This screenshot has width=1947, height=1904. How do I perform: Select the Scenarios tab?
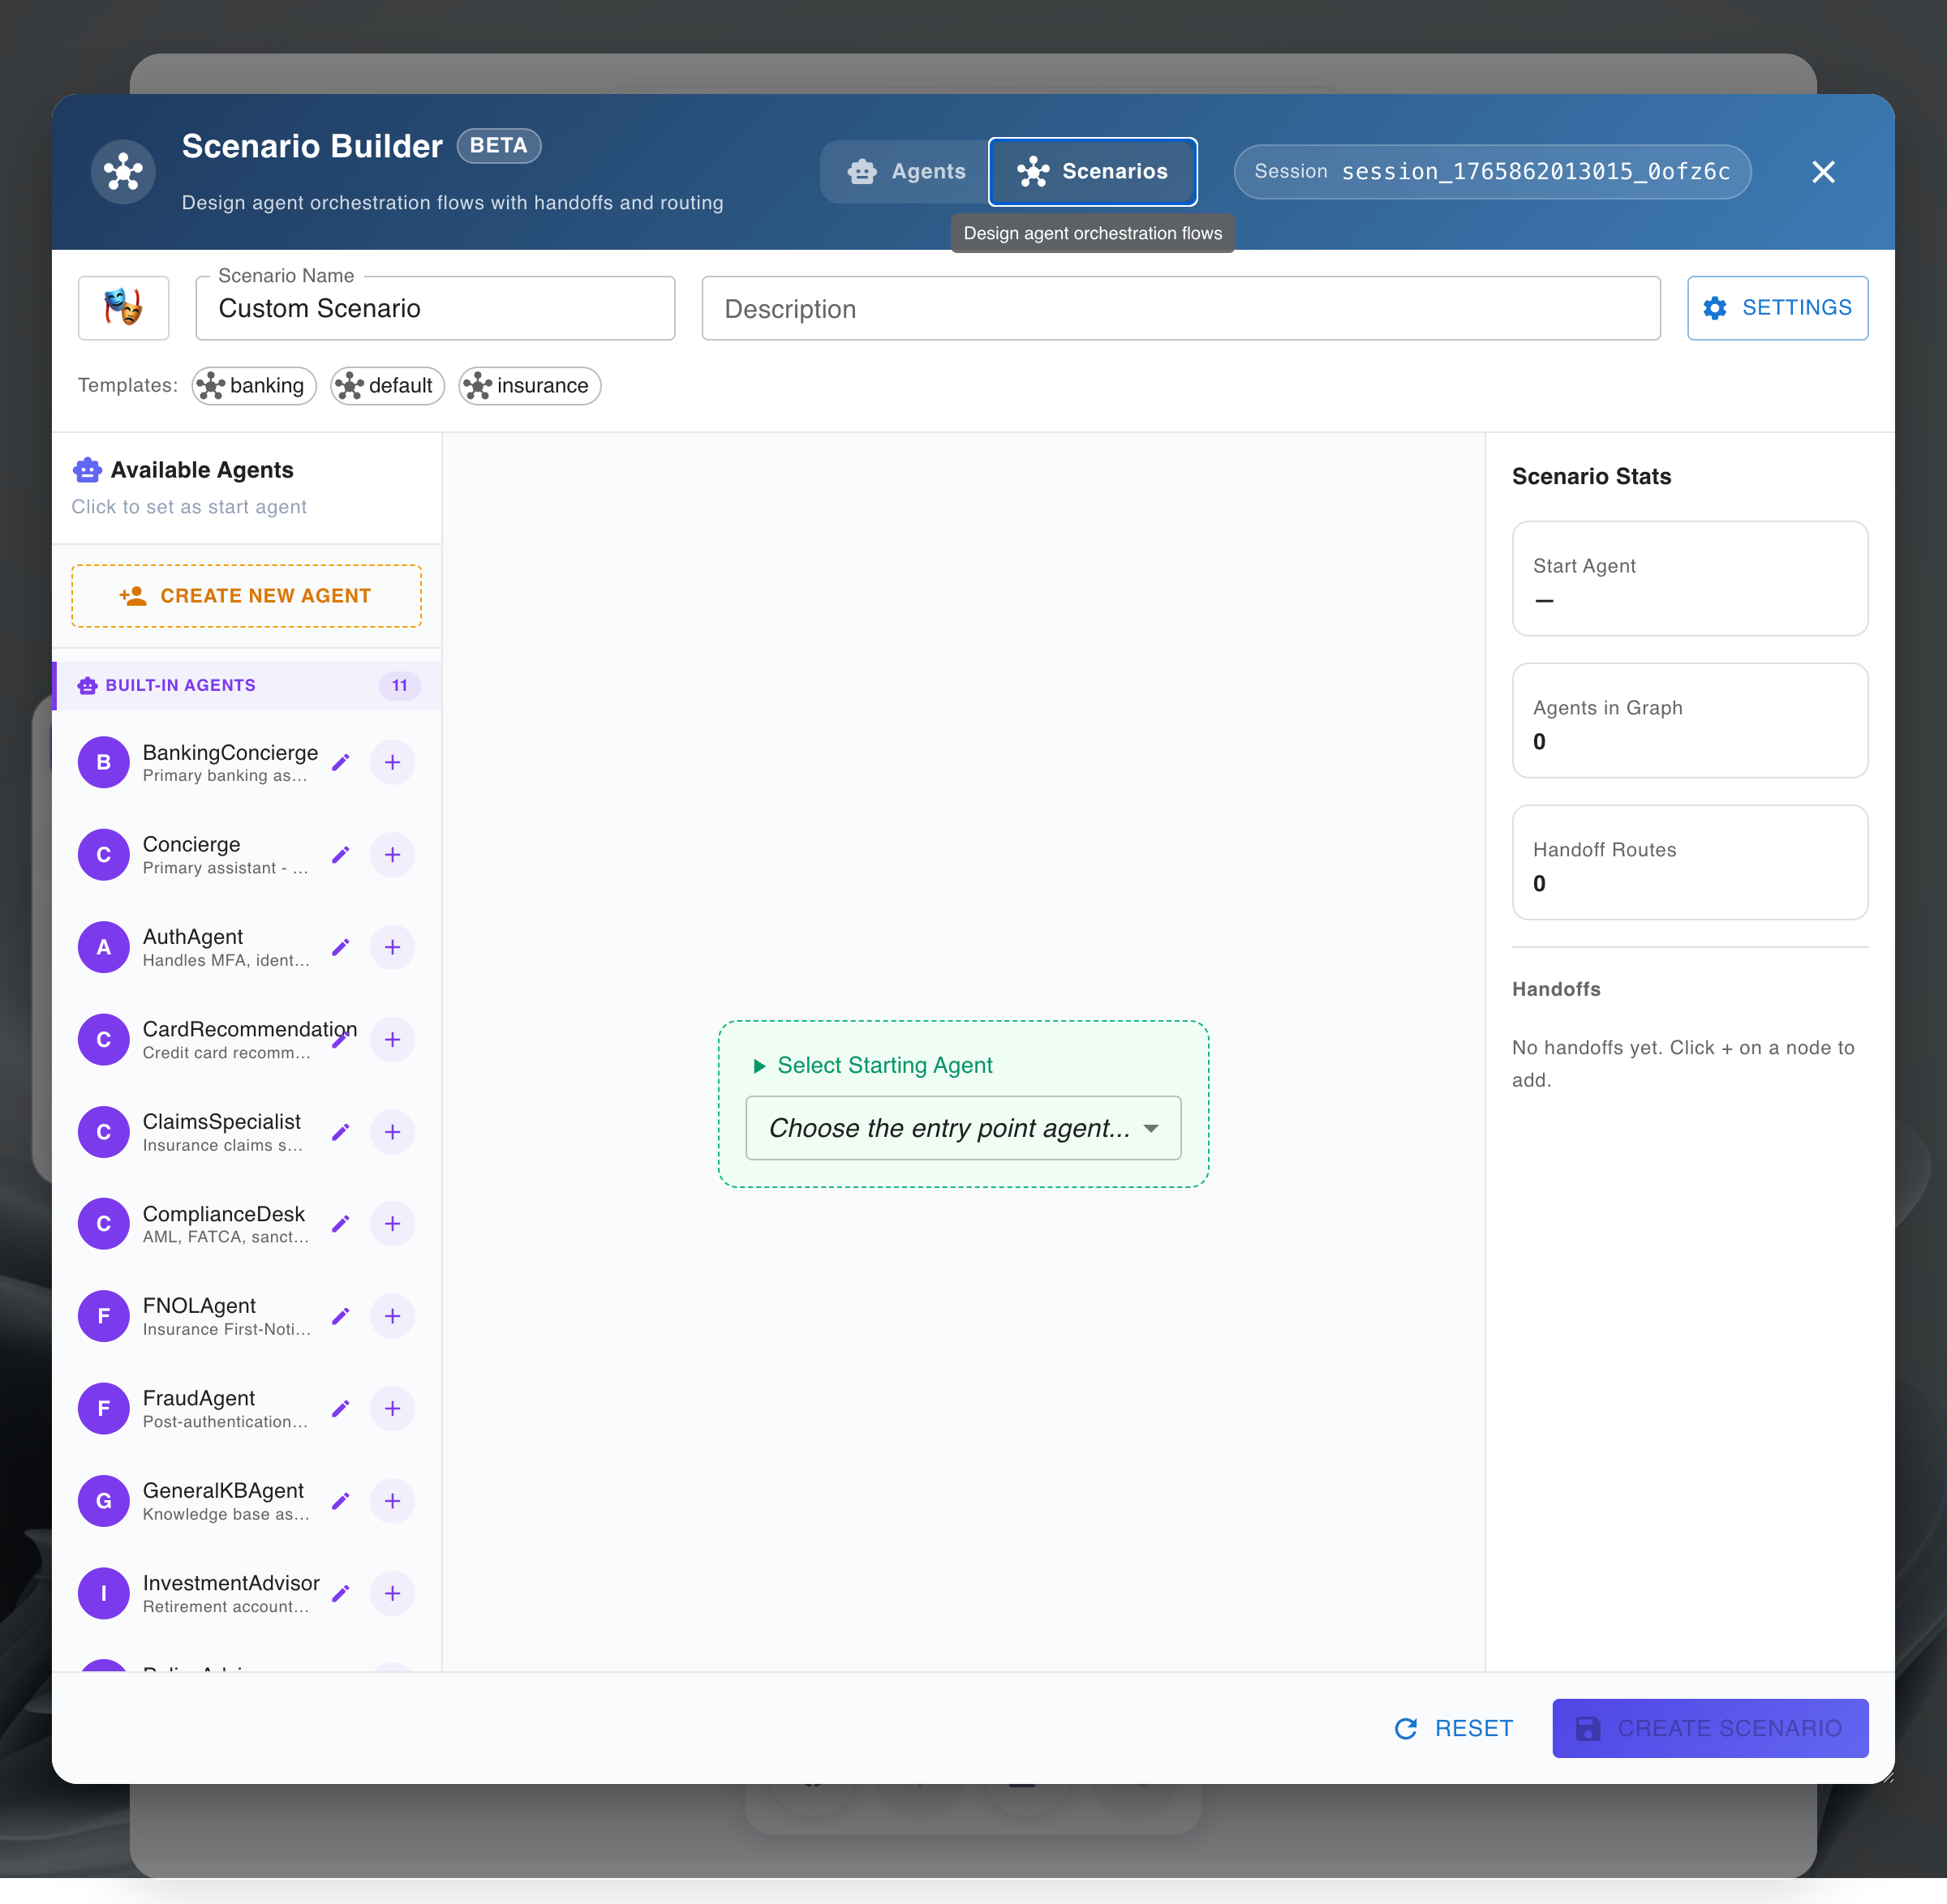click(1092, 172)
